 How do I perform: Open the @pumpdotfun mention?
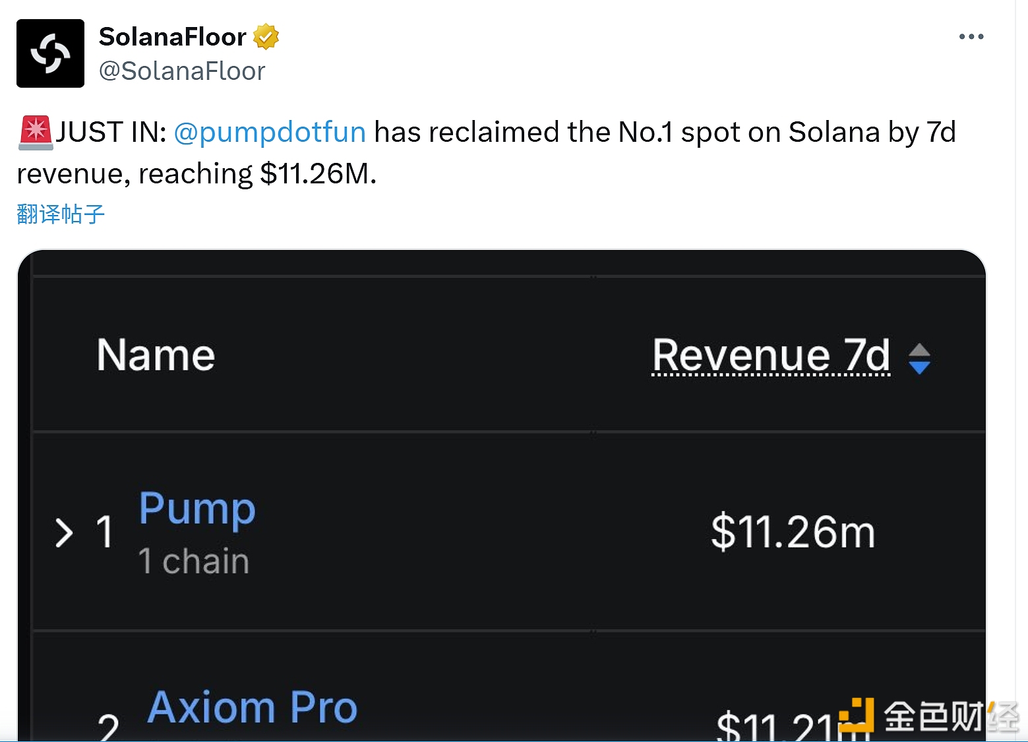click(x=270, y=132)
